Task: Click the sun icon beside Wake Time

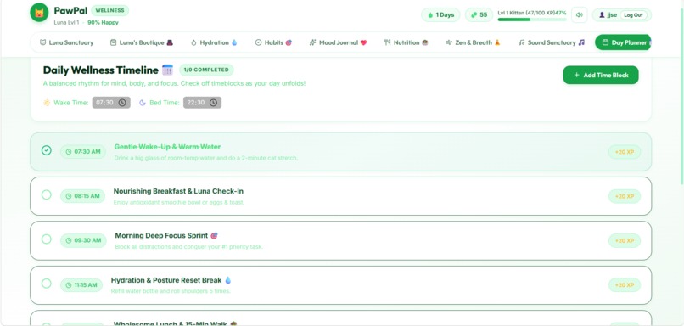Action: (47, 103)
